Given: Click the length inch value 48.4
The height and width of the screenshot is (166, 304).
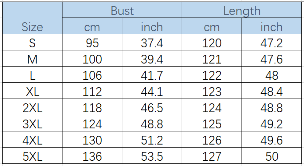Looking at the screenshot, I should coord(271,91).
